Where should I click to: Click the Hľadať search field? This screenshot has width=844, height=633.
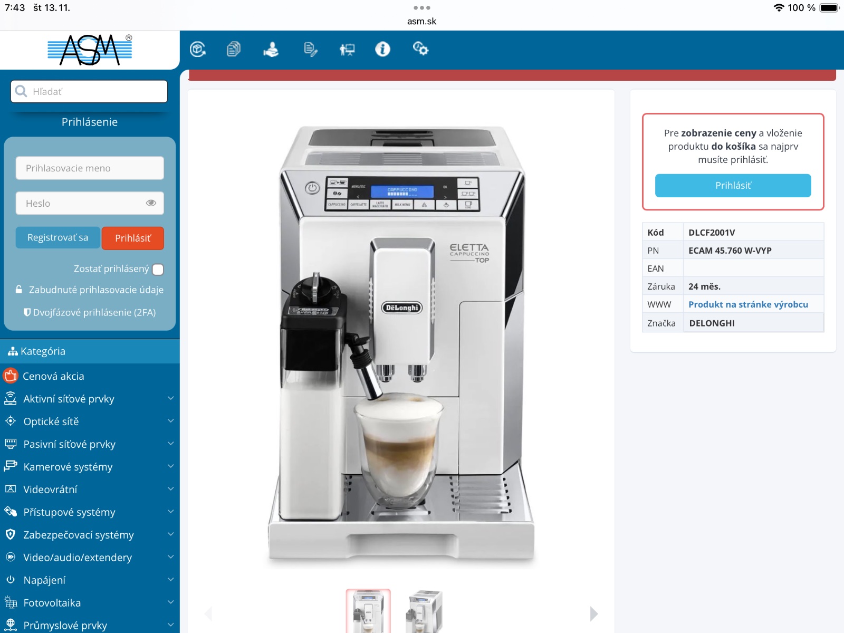click(x=89, y=92)
